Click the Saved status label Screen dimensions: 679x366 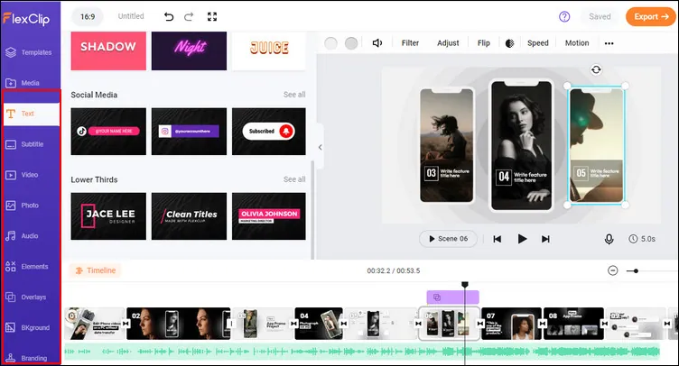600,17
